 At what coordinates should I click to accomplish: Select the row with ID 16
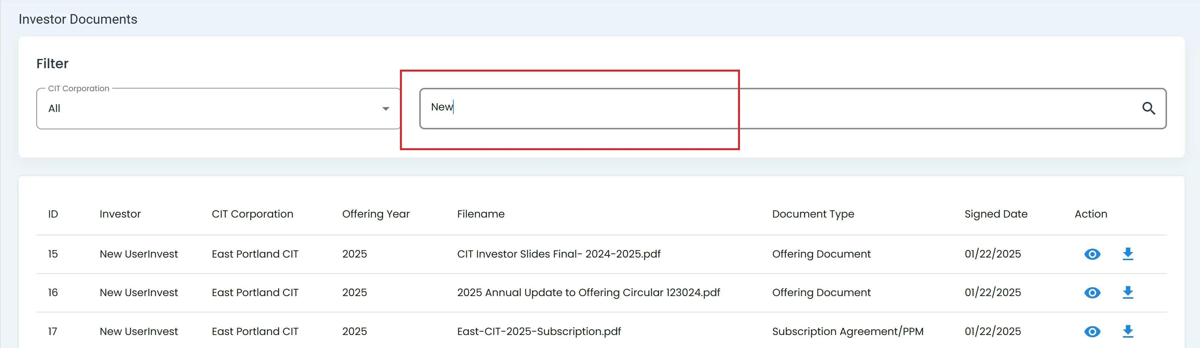pos(53,292)
